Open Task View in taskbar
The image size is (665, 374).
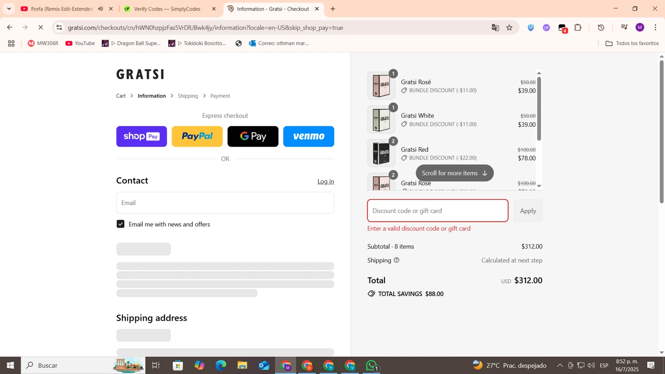(156, 366)
